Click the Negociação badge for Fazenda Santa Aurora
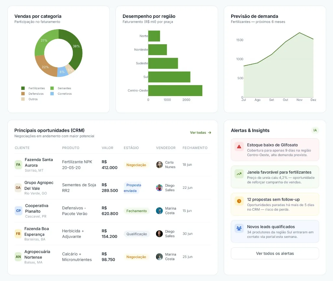The width and height of the screenshot is (333, 281). pyautogui.click(x=136, y=165)
